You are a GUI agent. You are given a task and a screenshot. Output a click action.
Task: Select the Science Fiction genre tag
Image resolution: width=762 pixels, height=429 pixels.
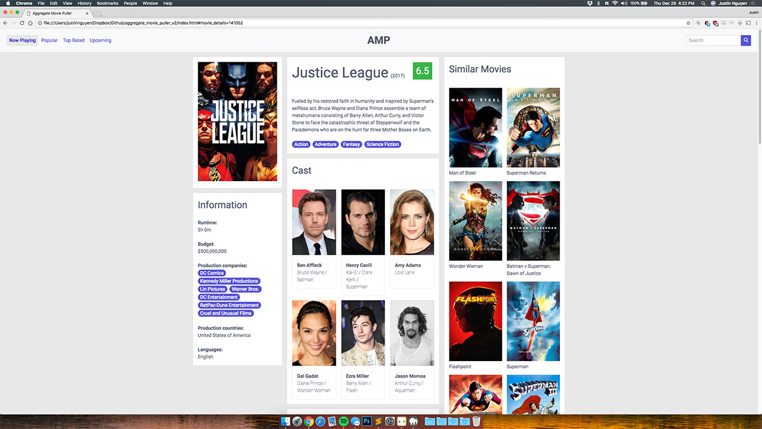pyautogui.click(x=383, y=144)
